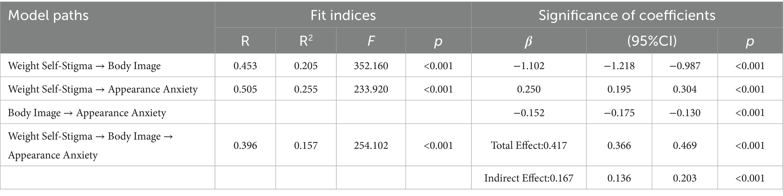Click the (95%CI) column subheader
The width and height of the screenshot is (783, 196).
[652, 41]
